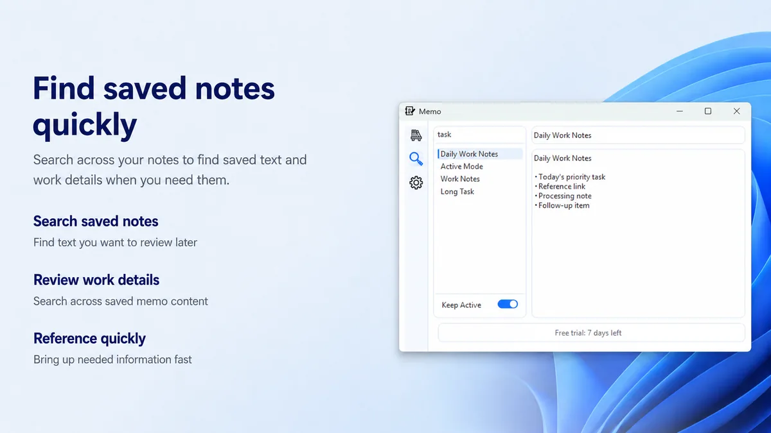
Task: Select the "Work Notes" note
Action: pyautogui.click(x=460, y=179)
